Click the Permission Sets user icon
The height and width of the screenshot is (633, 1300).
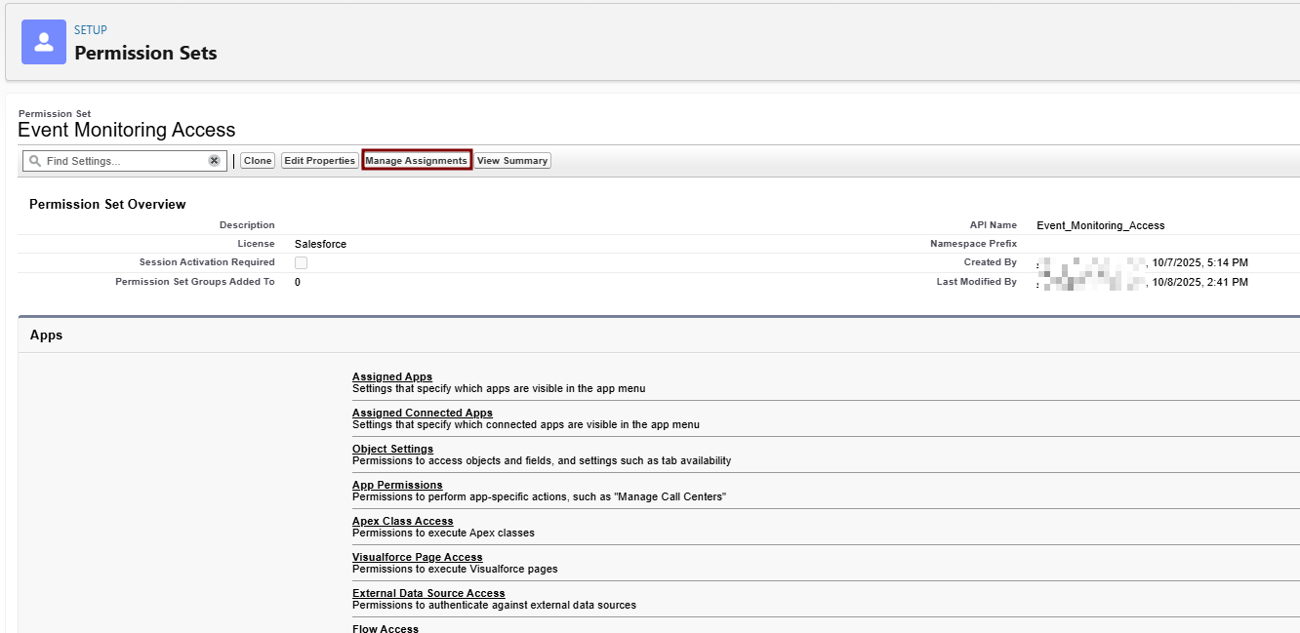click(44, 42)
